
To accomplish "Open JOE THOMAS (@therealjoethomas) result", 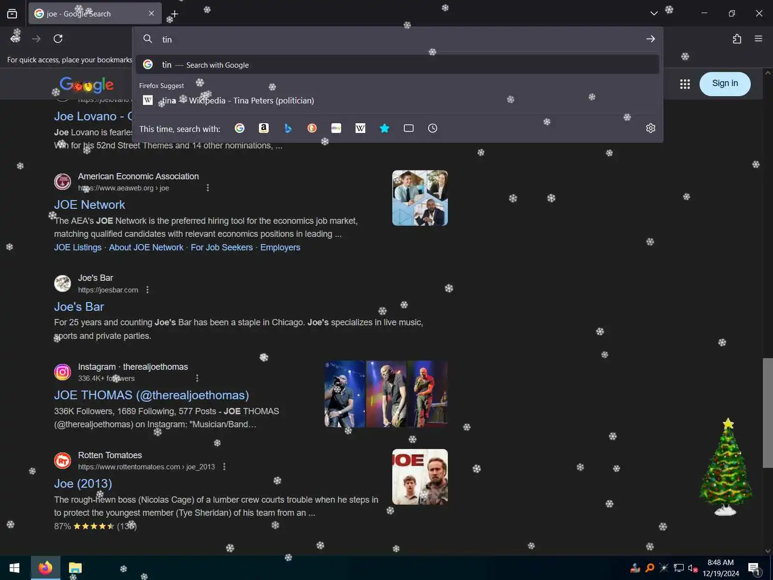I will coord(151,395).
